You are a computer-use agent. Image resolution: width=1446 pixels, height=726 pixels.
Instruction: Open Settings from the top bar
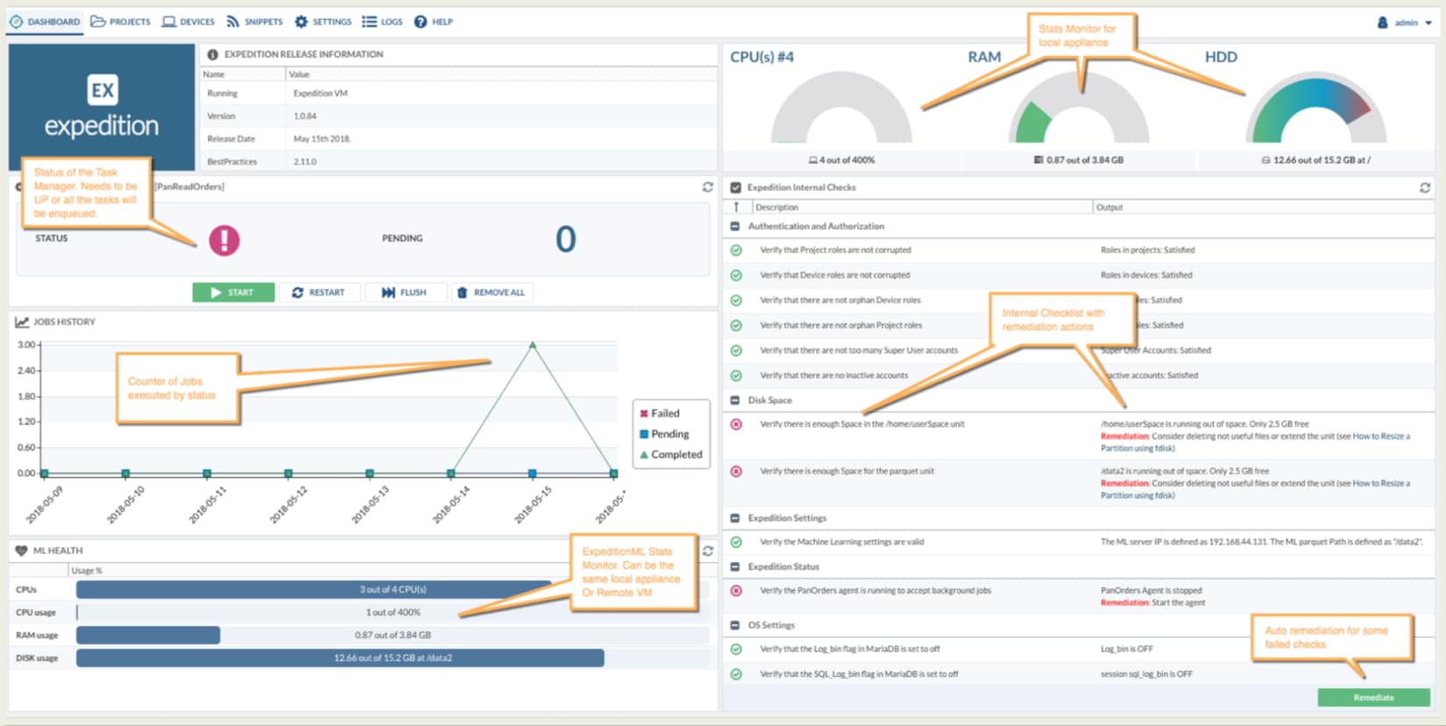(x=323, y=22)
